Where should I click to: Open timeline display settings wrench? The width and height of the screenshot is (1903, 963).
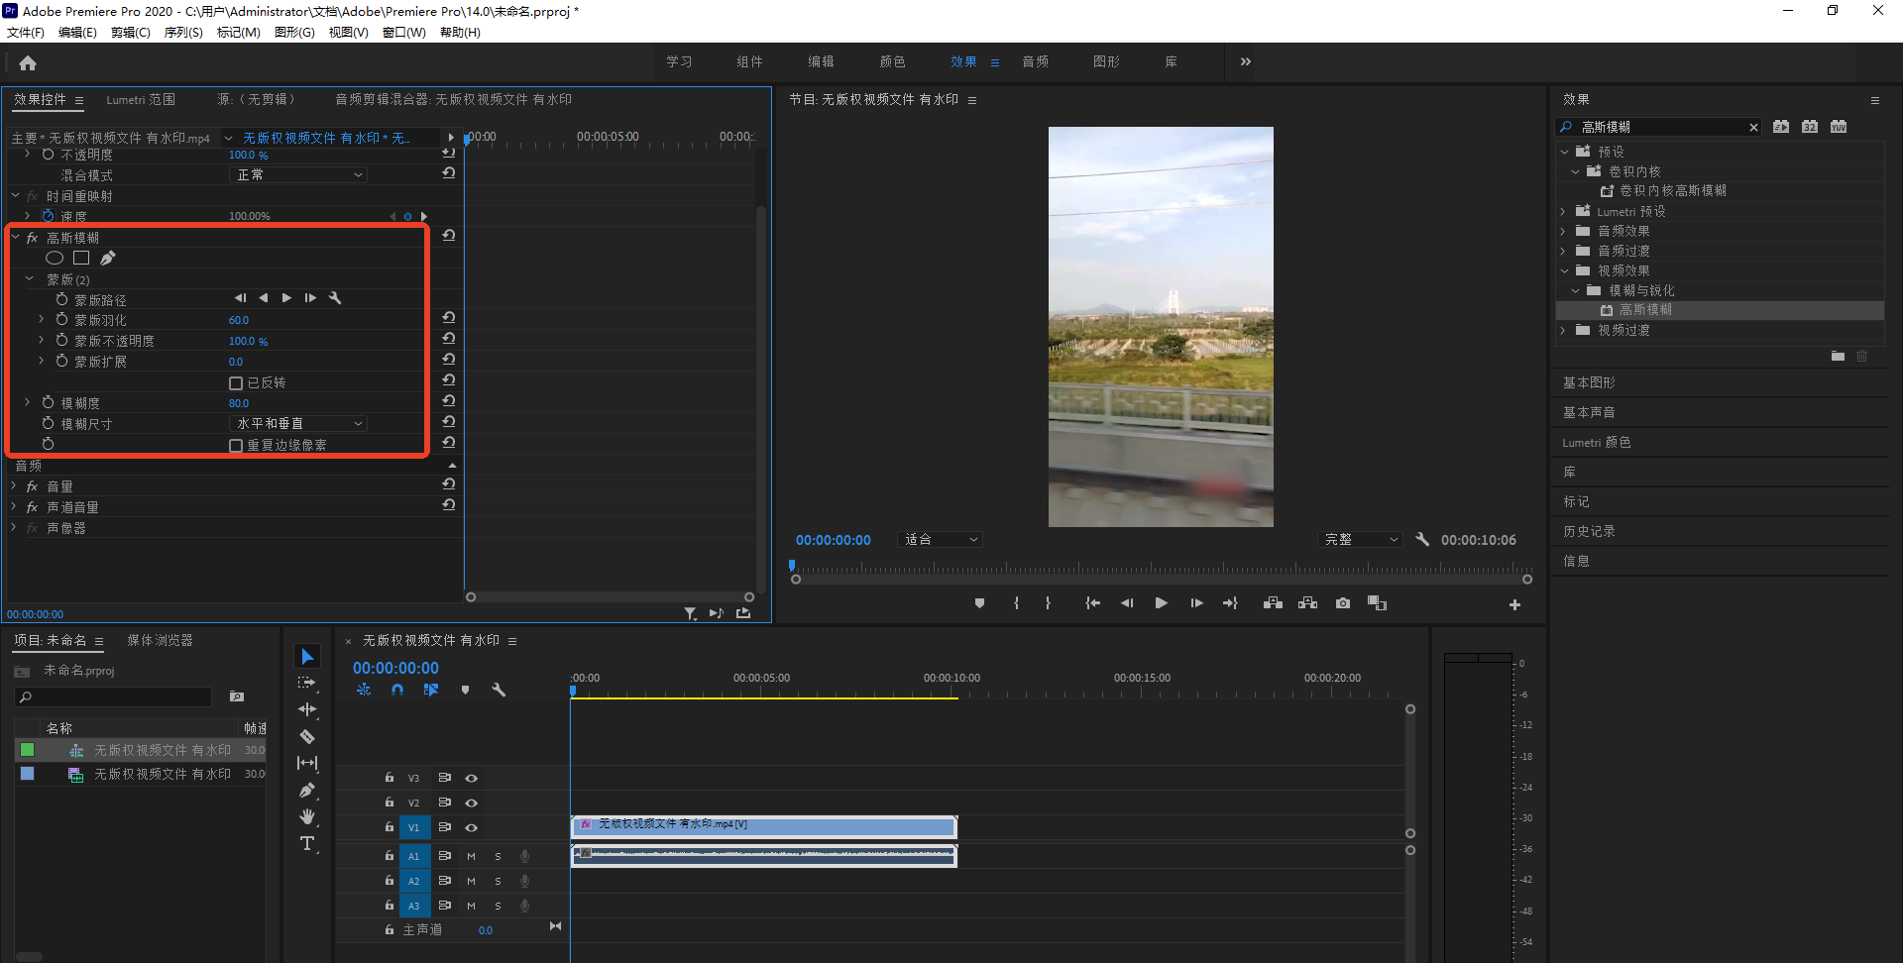coord(499,690)
